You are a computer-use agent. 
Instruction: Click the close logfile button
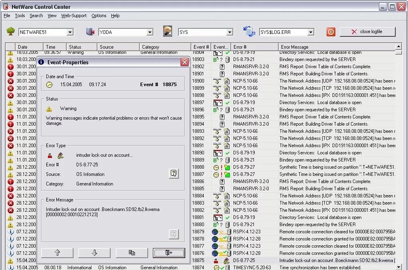pyautogui.click(x=367, y=32)
